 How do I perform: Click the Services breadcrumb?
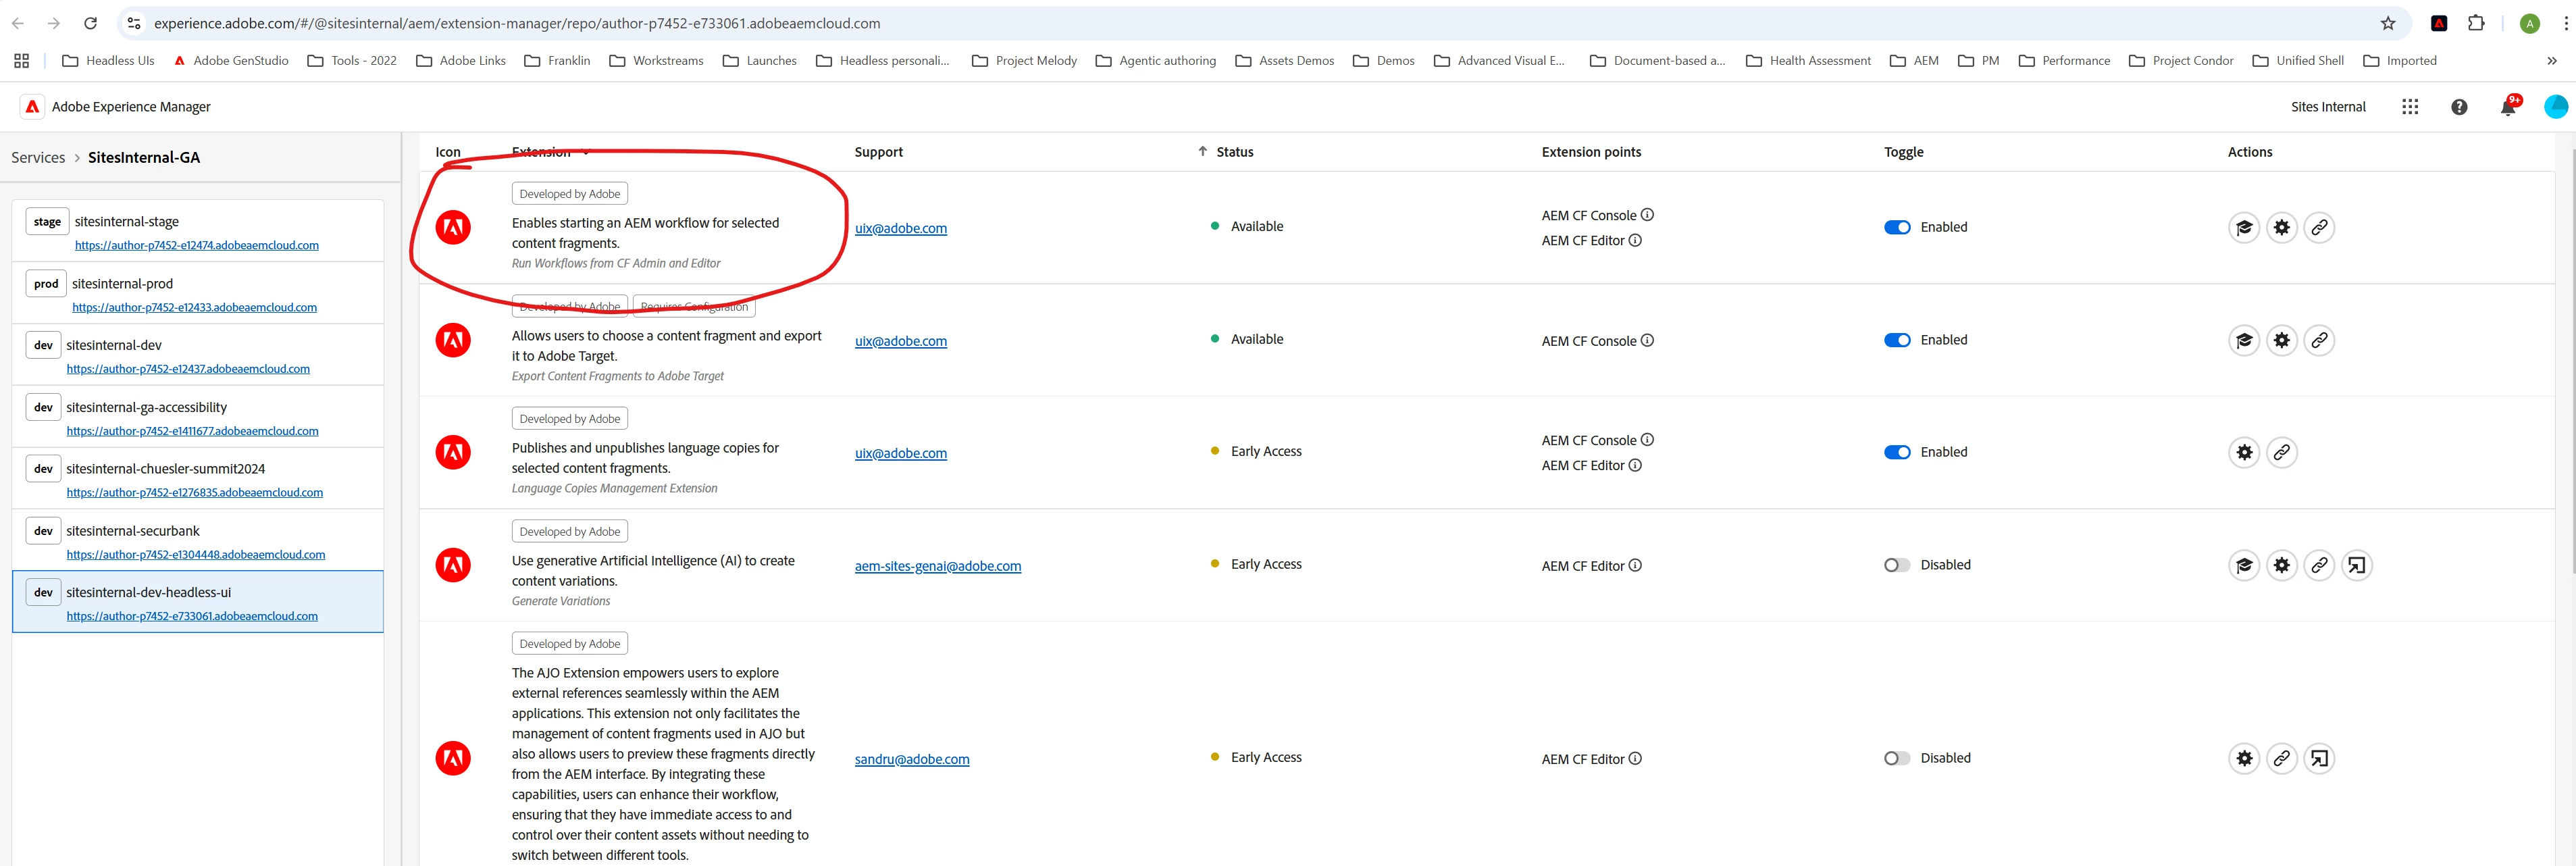pyautogui.click(x=38, y=158)
